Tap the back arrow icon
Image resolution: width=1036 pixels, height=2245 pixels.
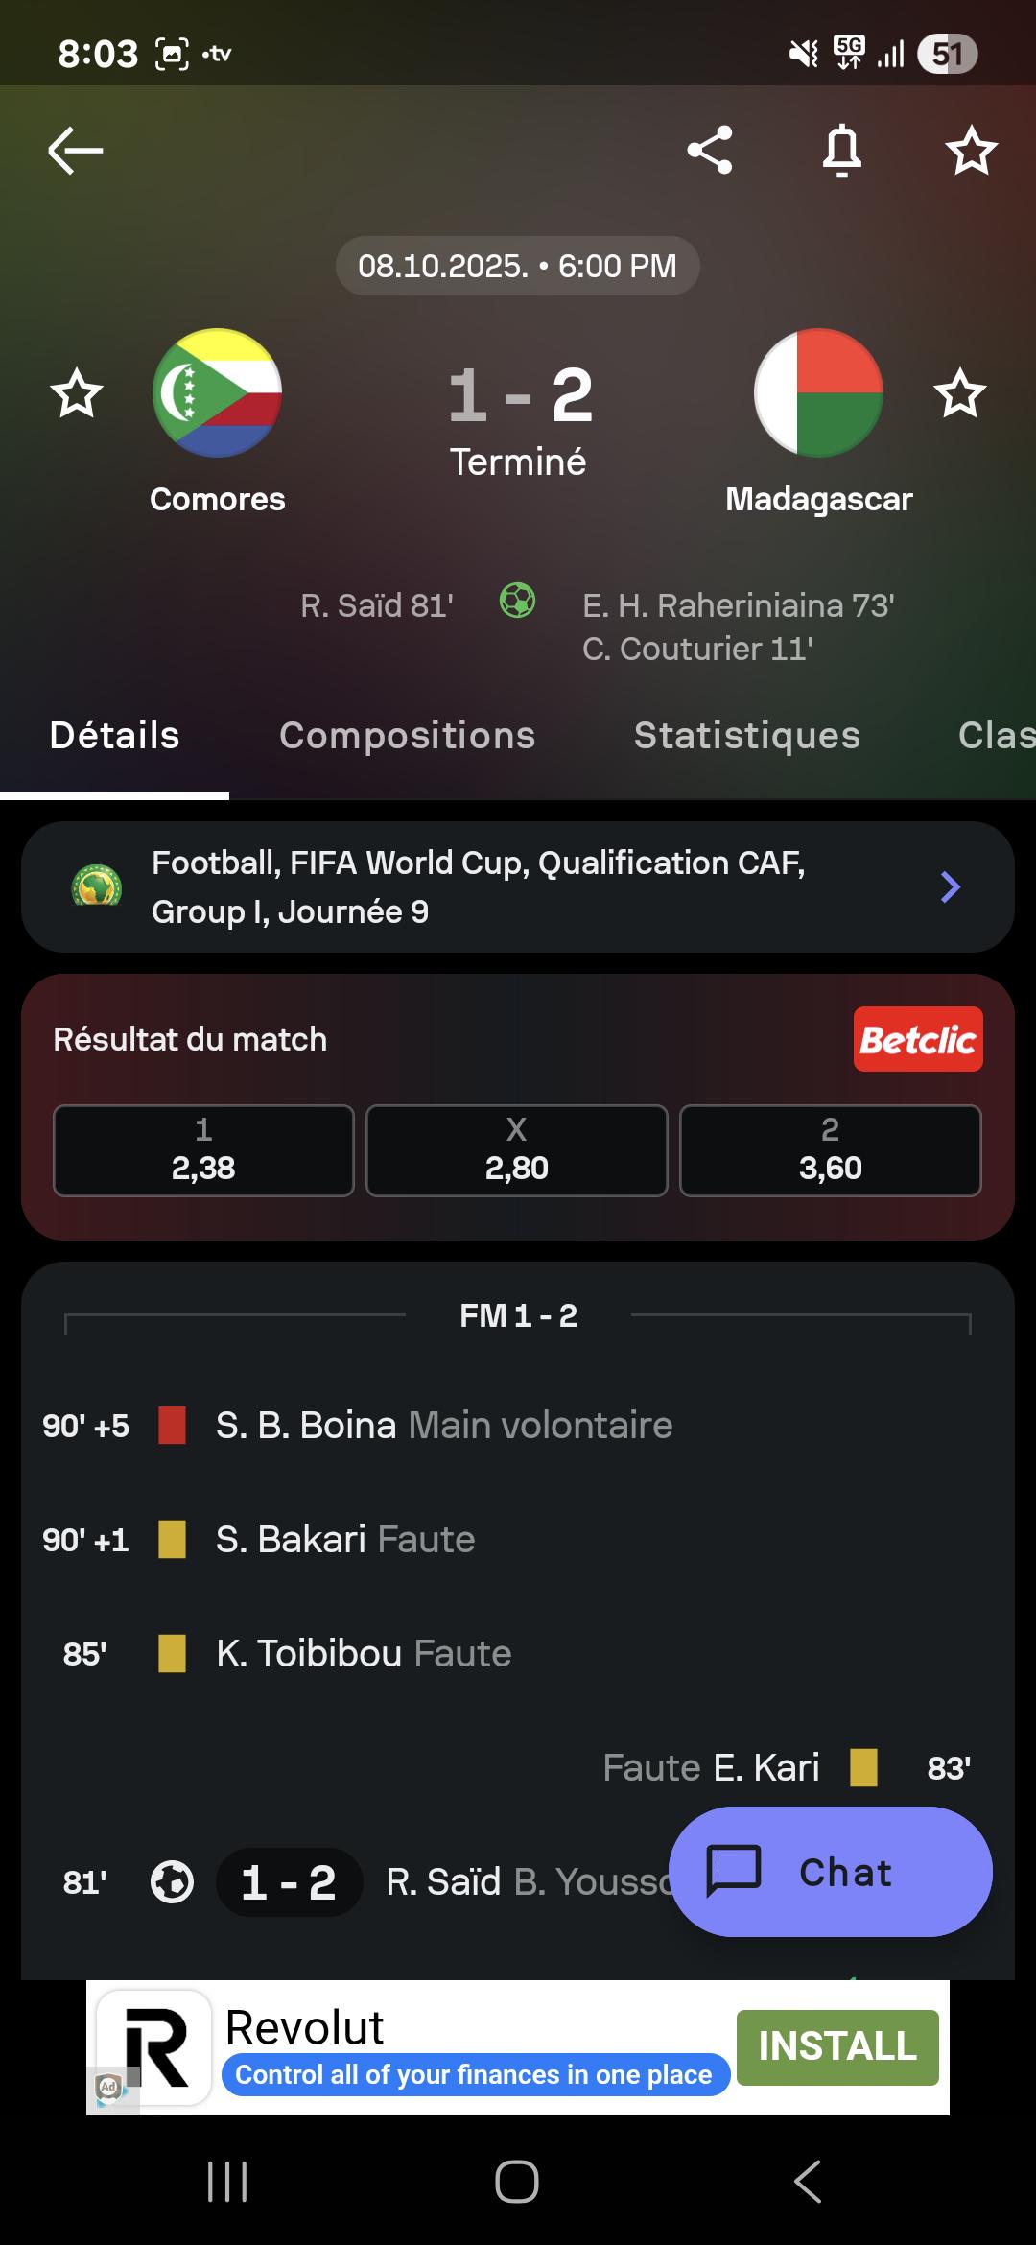[75, 151]
